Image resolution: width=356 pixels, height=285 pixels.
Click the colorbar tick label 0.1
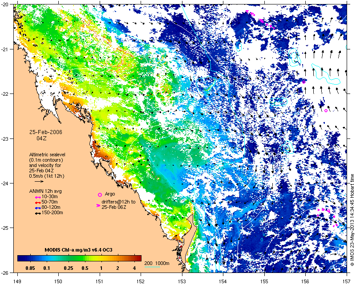[47, 268]
